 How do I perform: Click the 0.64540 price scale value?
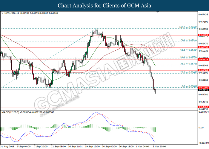(x=203, y=102)
